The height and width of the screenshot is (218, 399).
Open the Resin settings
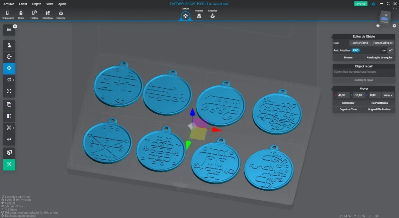click(x=21, y=15)
